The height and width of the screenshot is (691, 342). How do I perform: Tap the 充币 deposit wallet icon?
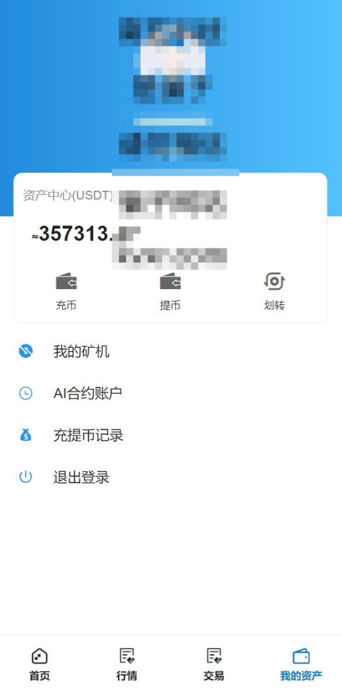tap(66, 281)
